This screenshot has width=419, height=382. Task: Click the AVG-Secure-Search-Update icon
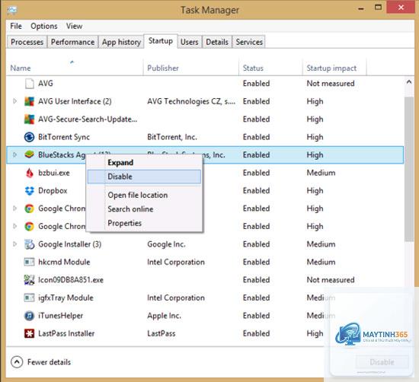click(x=30, y=119)
